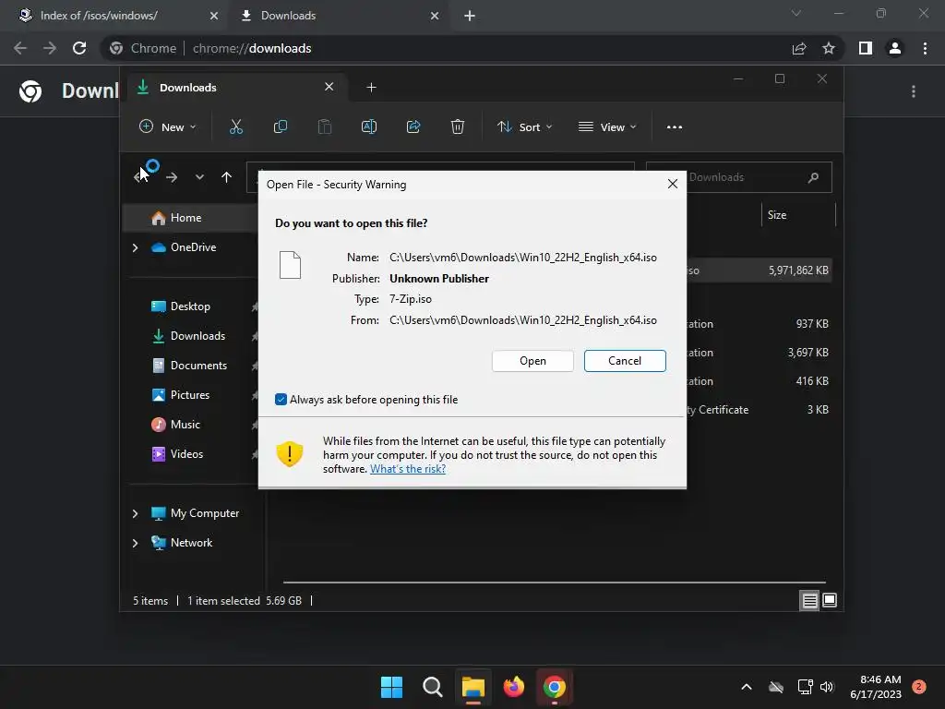
Task: Launch Firefox from the taskbar
Action: 513,687
